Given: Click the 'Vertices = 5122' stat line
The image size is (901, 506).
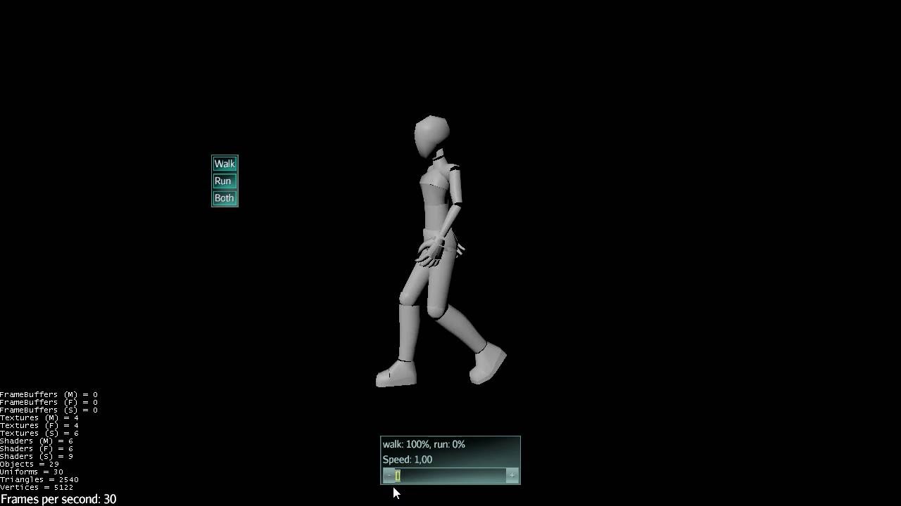Looking at the screenshot, I should [x=37, y=487].
